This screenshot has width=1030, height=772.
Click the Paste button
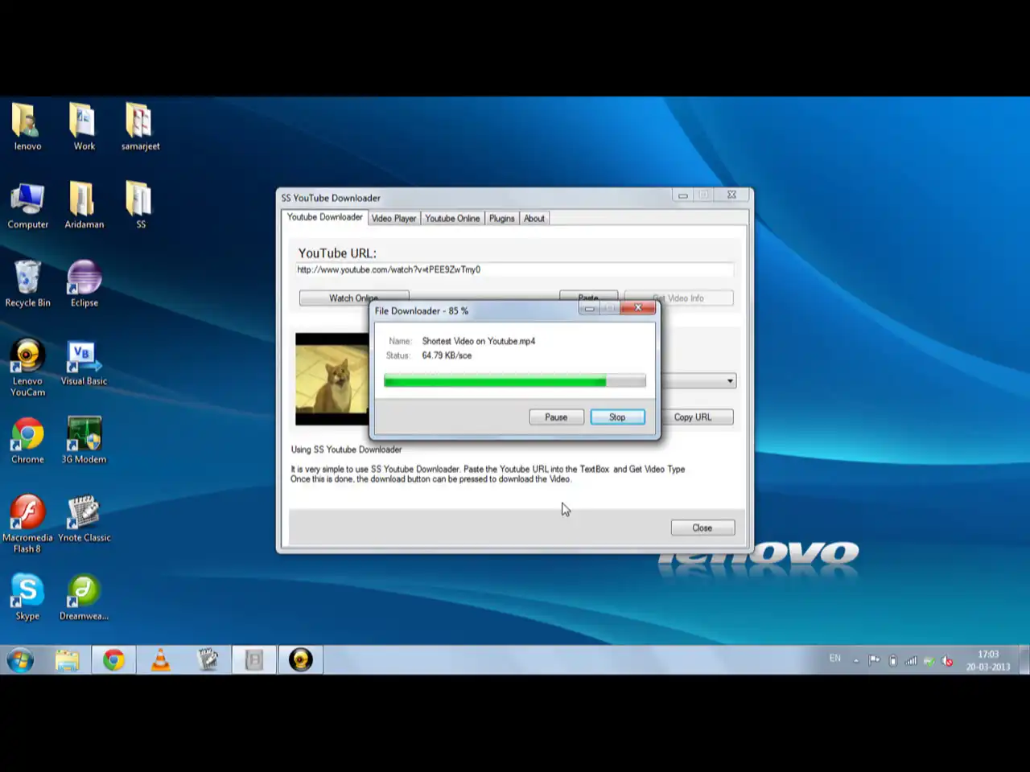[588, 296]
